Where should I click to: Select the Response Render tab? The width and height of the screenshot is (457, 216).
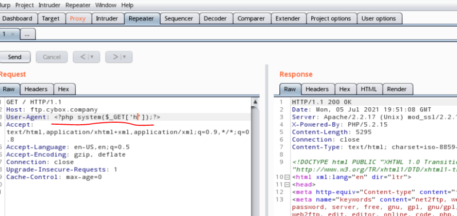(x=397, y=89)
